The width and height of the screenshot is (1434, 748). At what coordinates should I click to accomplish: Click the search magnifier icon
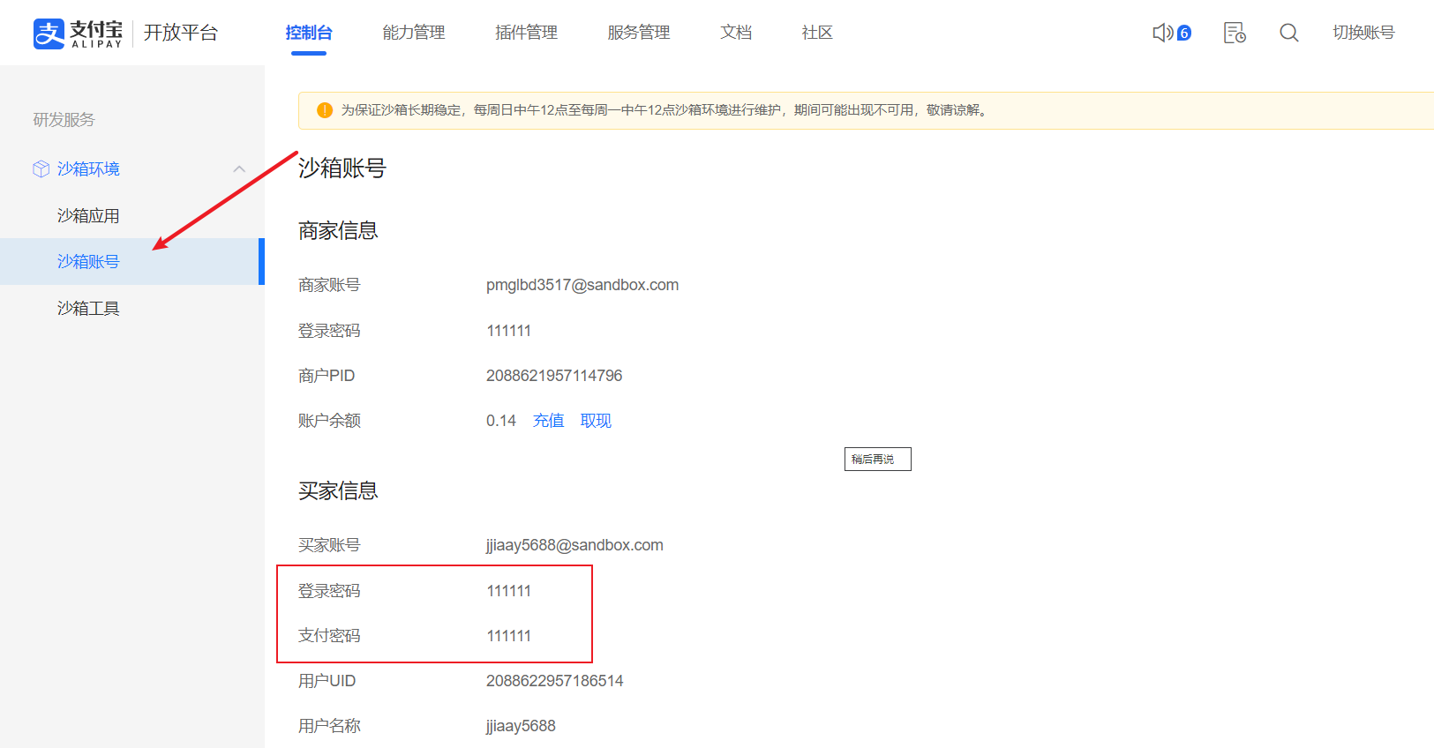click(1289, 33)
